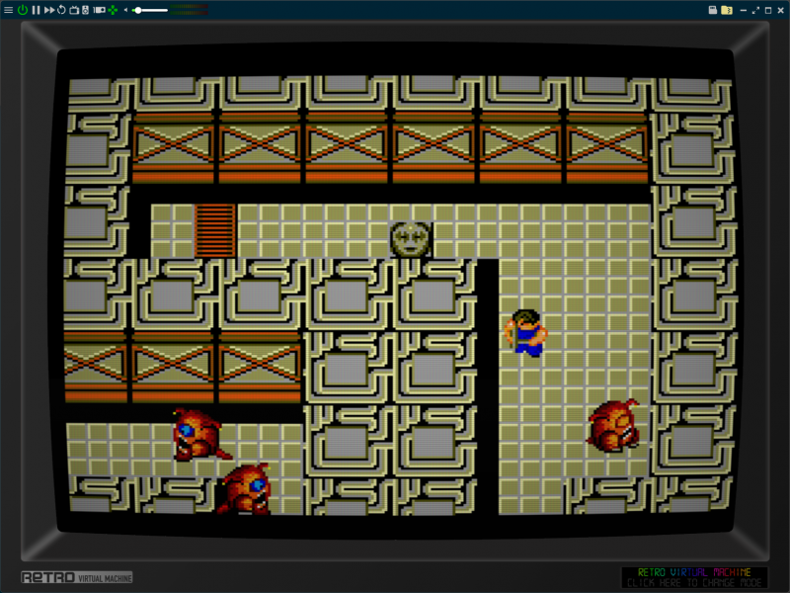Click the volume slider track
This screenshot has width=790, height=593.
(x=150, y=10)
